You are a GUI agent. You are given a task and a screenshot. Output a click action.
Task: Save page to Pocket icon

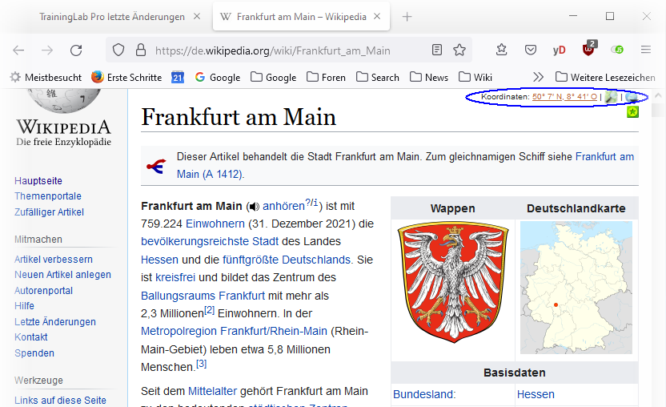click(x=531, y=50)
